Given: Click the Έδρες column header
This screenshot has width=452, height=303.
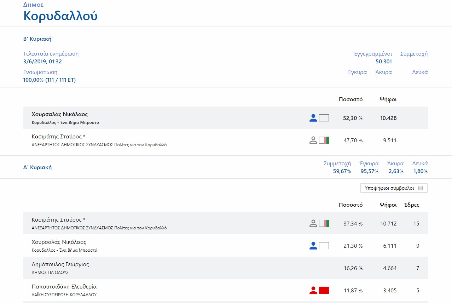Looking at the screenshot, I should [411, 205].
